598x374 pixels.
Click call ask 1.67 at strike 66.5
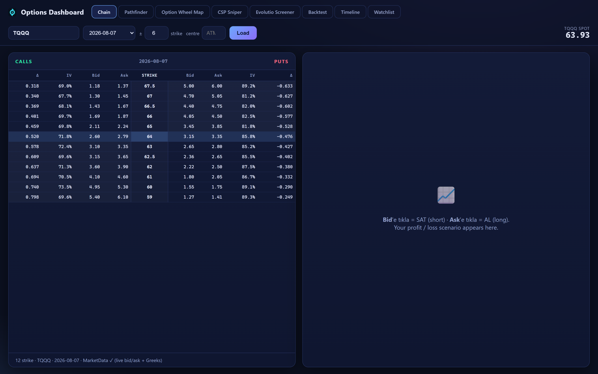point(123,106)
